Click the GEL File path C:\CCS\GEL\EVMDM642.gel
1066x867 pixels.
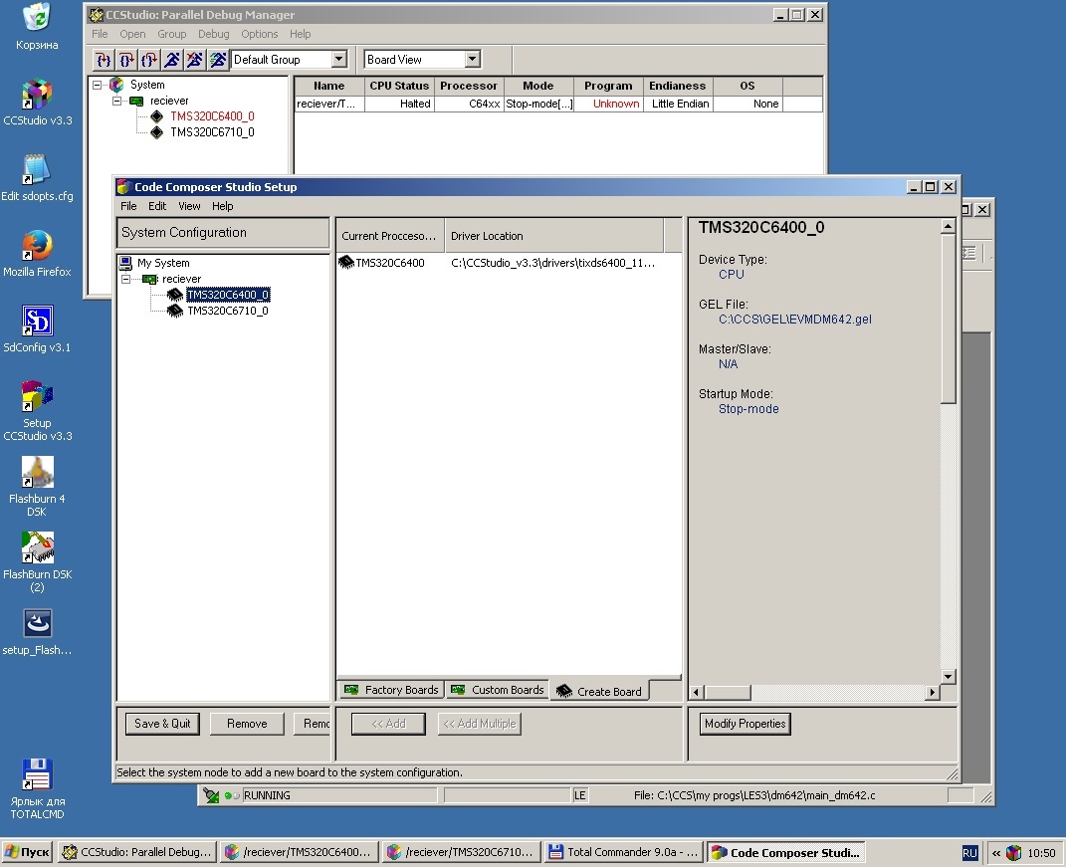794,320
